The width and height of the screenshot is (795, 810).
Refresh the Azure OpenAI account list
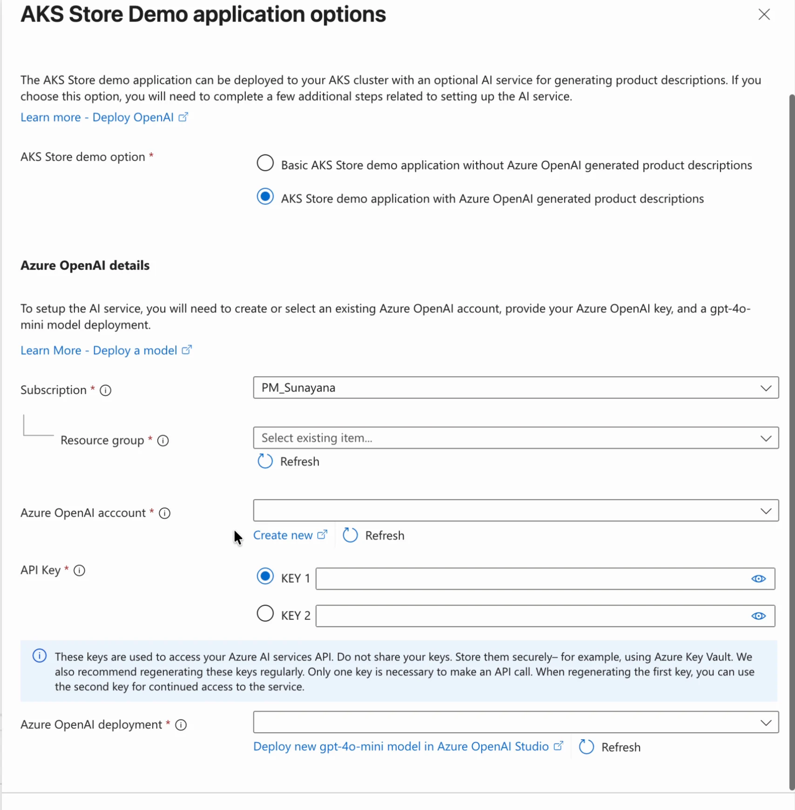tap(373, 535)
